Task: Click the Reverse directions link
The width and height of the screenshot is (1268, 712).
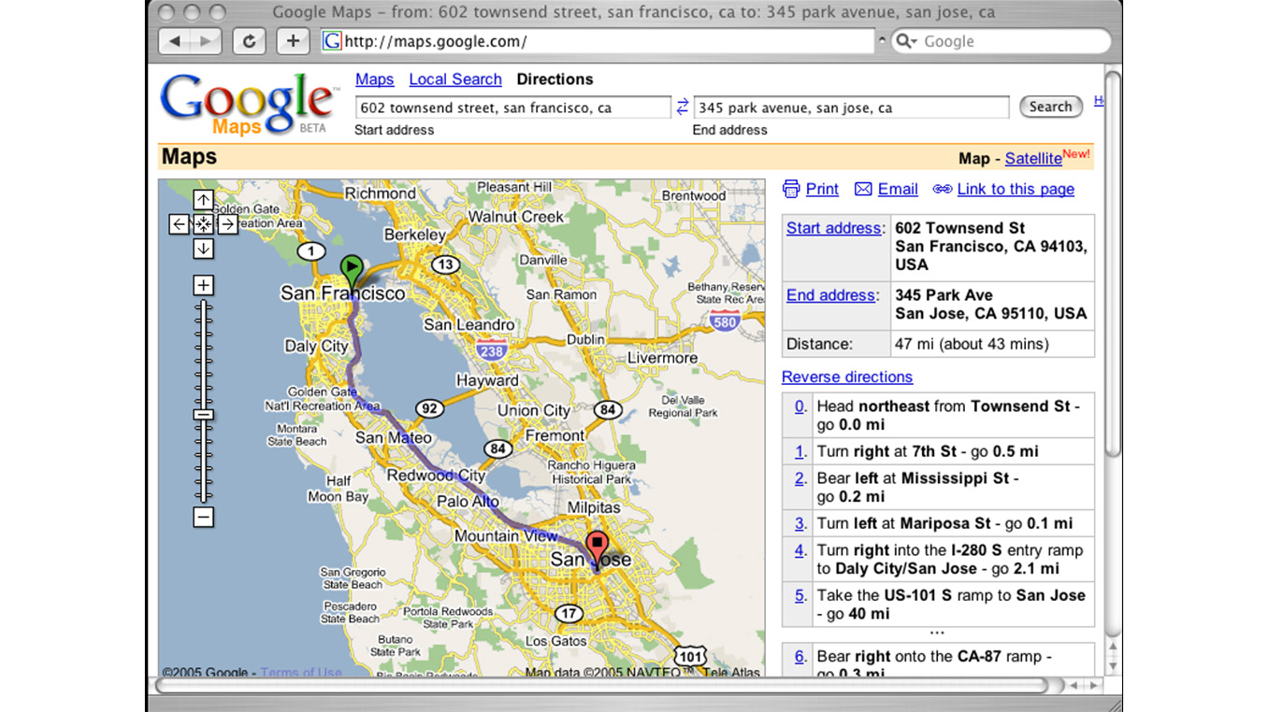Action: click(847, 377)
